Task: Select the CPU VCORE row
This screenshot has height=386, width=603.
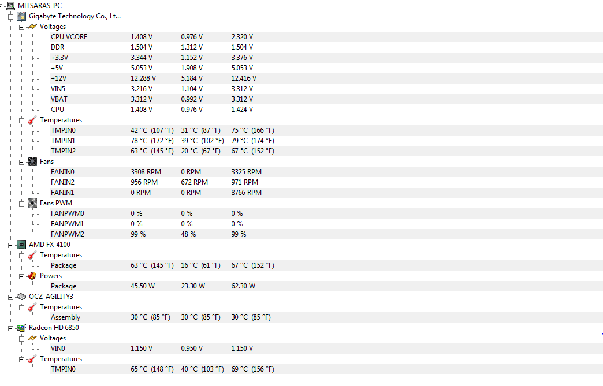Action: (326, 37)
